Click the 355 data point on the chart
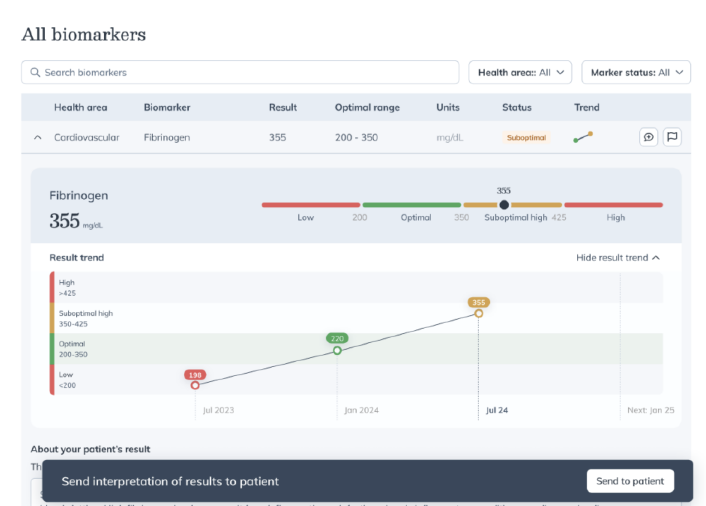Viewport: 706px width, 506px height. point(479,313)
